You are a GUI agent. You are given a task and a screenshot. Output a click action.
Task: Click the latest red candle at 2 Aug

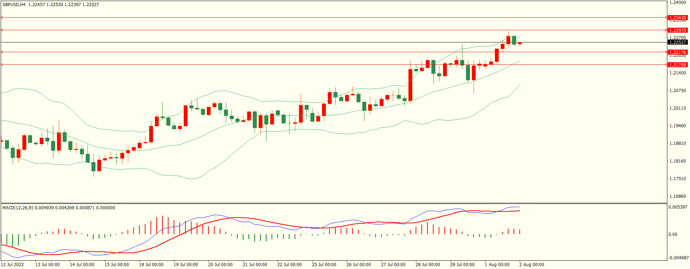tap(520, 43)
